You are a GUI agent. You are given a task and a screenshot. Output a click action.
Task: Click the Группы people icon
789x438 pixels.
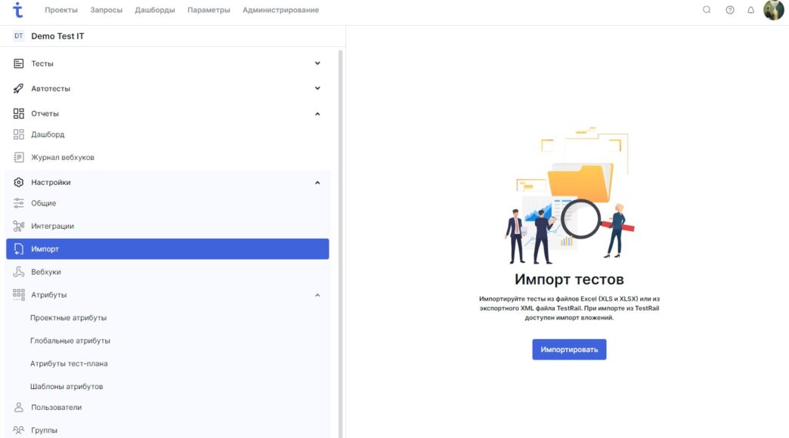19,430
